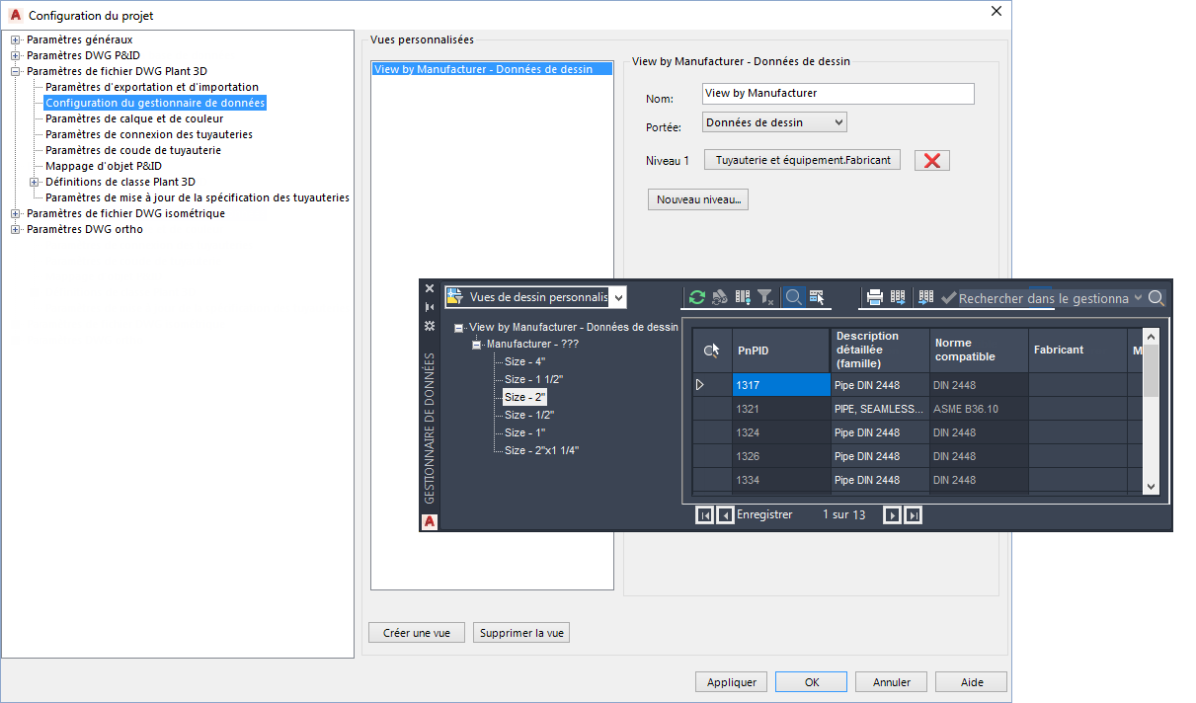1196x703 pixels.
Task: Open the Vues de dessin personnalisées dropdown
Action: [x=618, y=297]
